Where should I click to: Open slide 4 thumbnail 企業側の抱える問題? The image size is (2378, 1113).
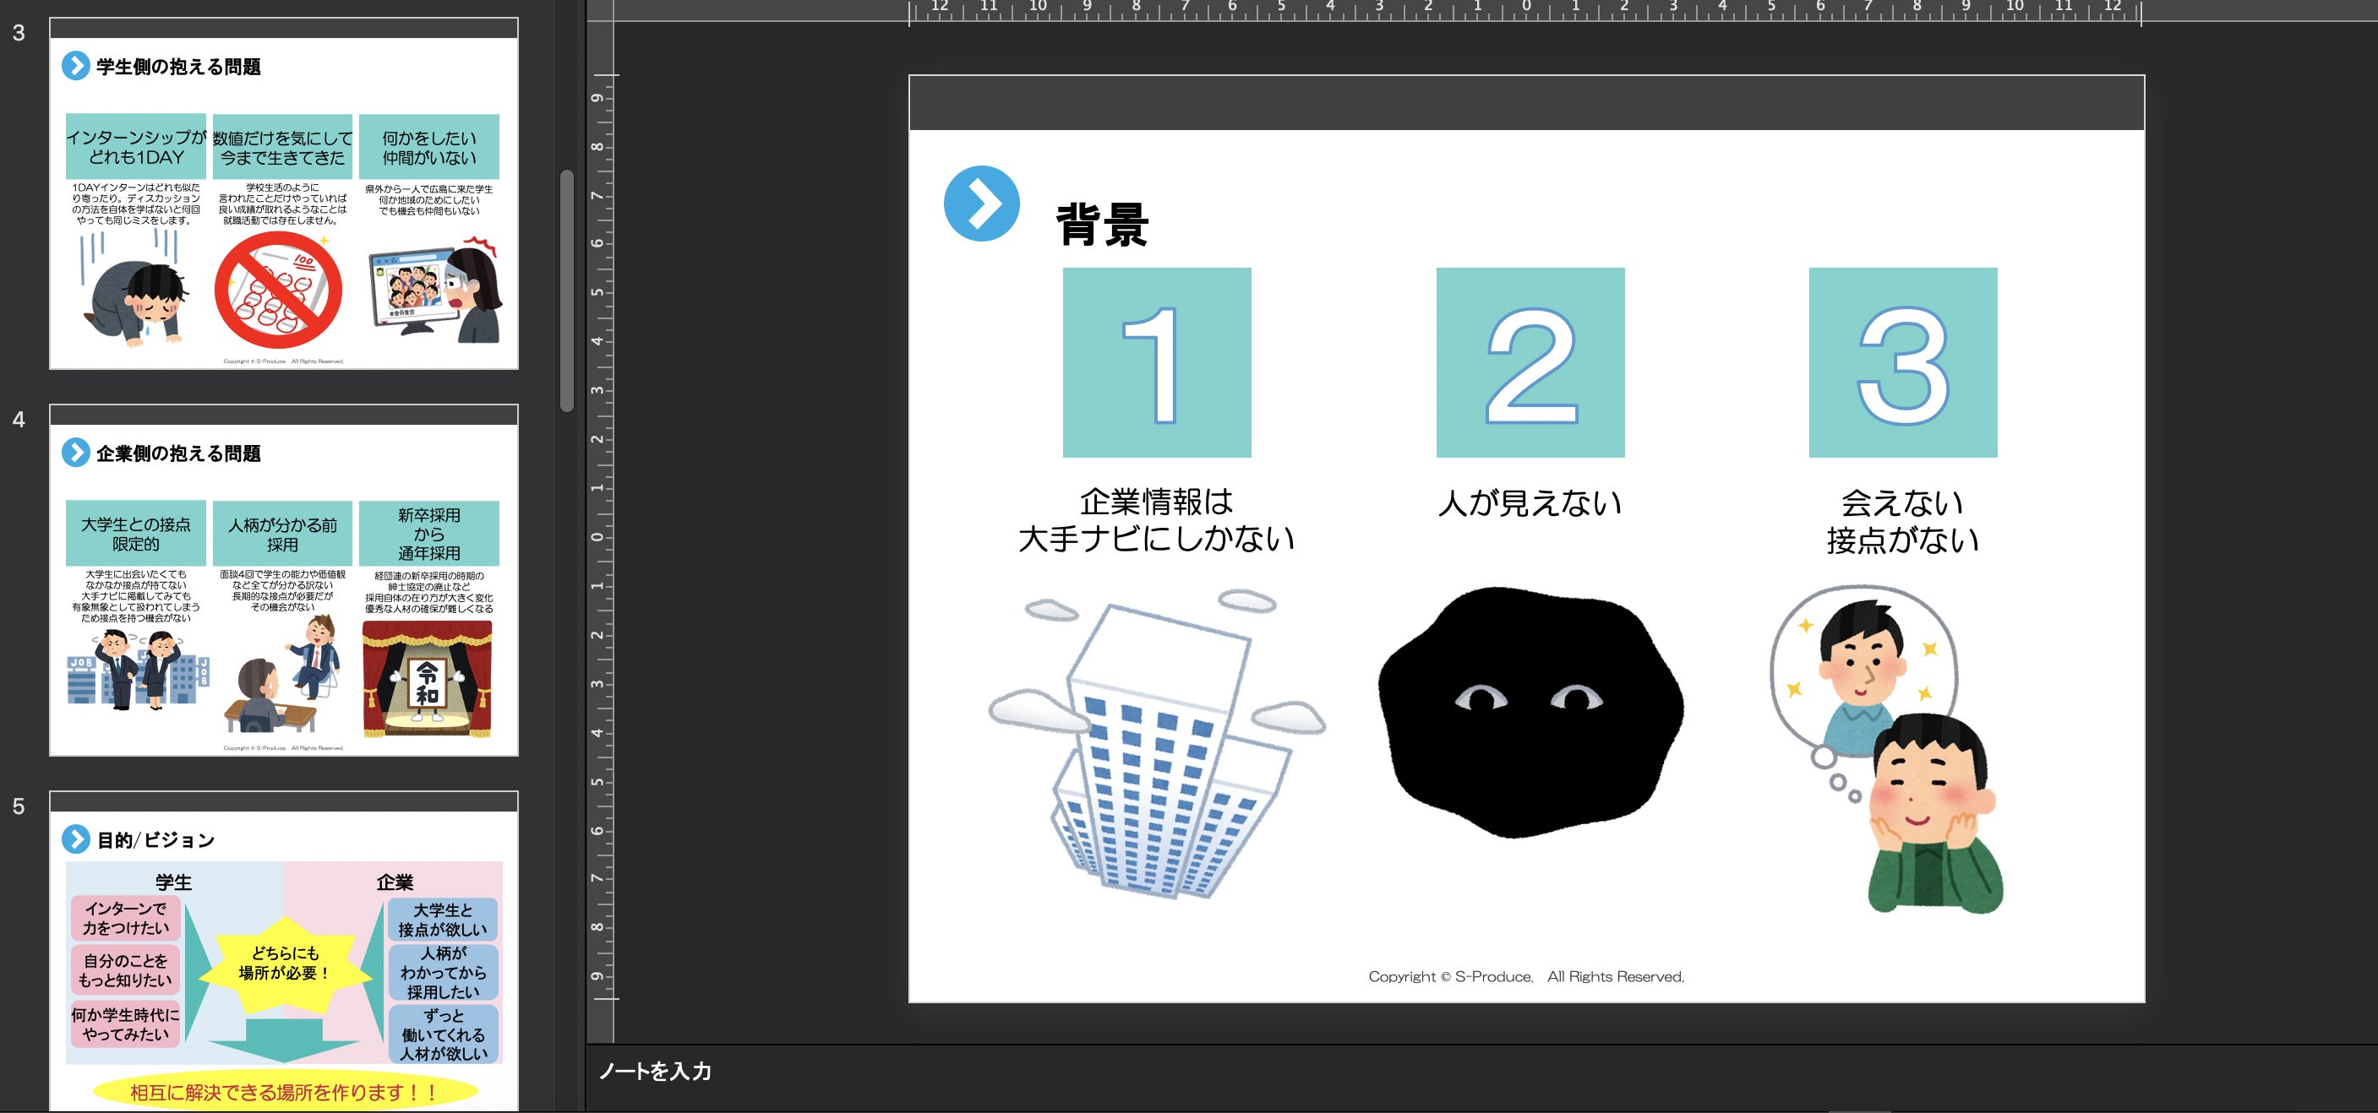(x=283, y=580)
